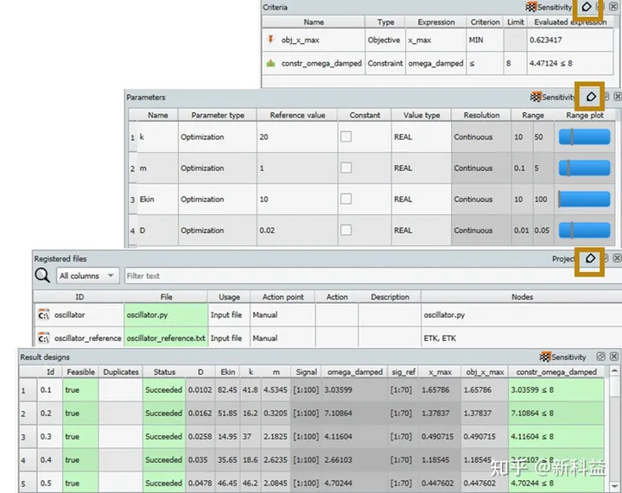
Task: Sort Criteria table by Name header
Action: pyautogui.click(x=314, y=22)
